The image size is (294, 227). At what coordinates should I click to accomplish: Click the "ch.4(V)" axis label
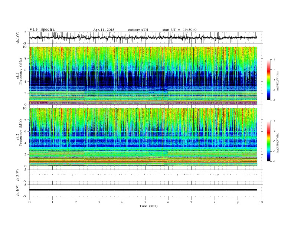pos(18,190)
